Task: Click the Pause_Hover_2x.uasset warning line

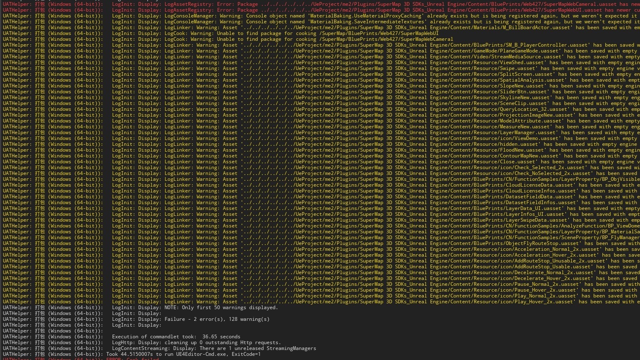Action: (321, 290)
